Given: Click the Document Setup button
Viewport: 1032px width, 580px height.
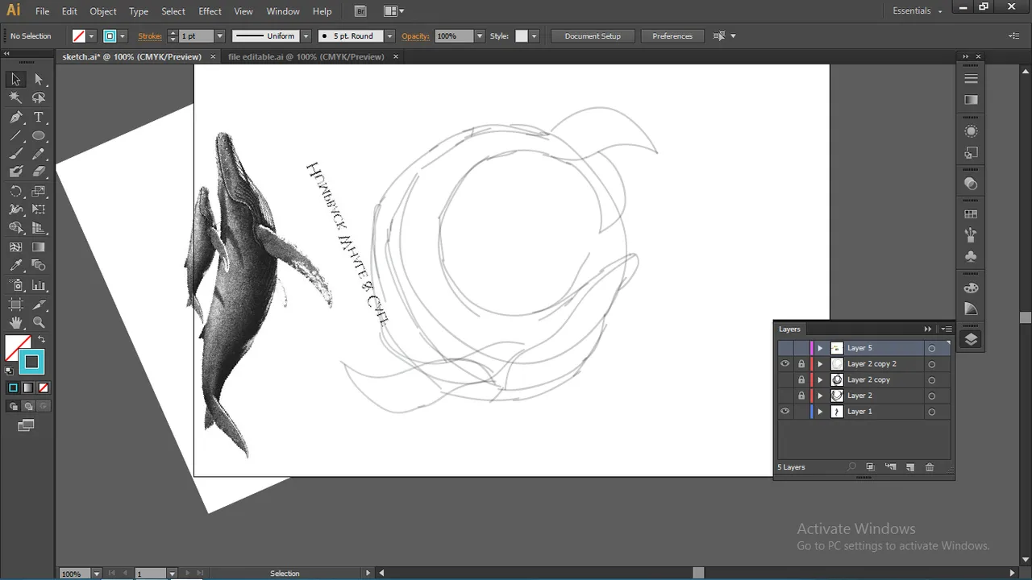Looking at the screenshot, I should (593, 36).
